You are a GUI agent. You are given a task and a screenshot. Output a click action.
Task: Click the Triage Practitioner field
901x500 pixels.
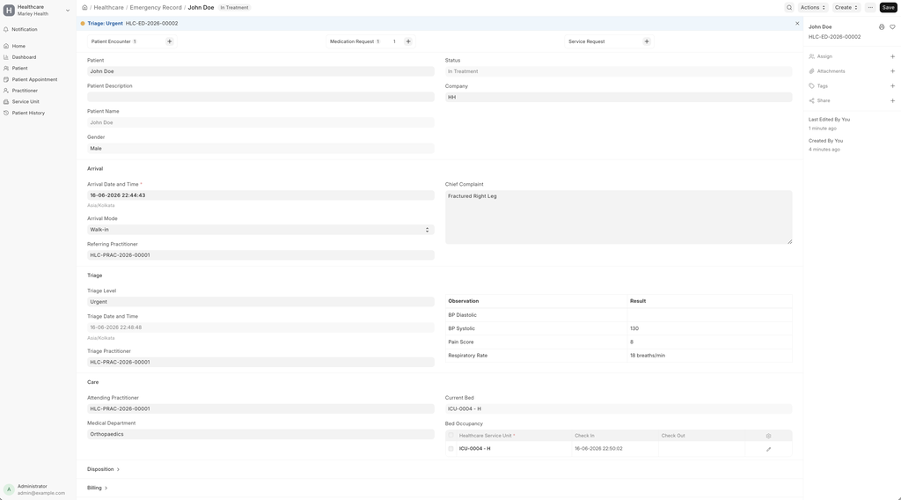(260, 362)
